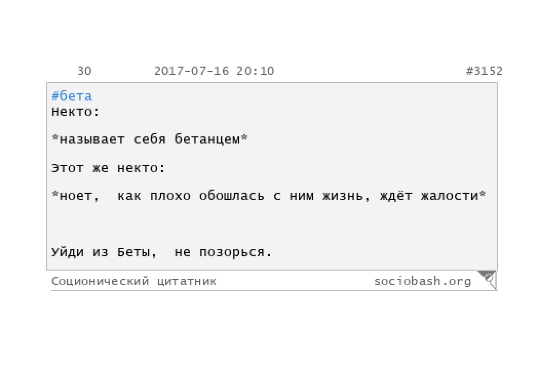Screen dimensions: 538x367
Task: Click the quote rating value 30
Action: pos(84,71)
